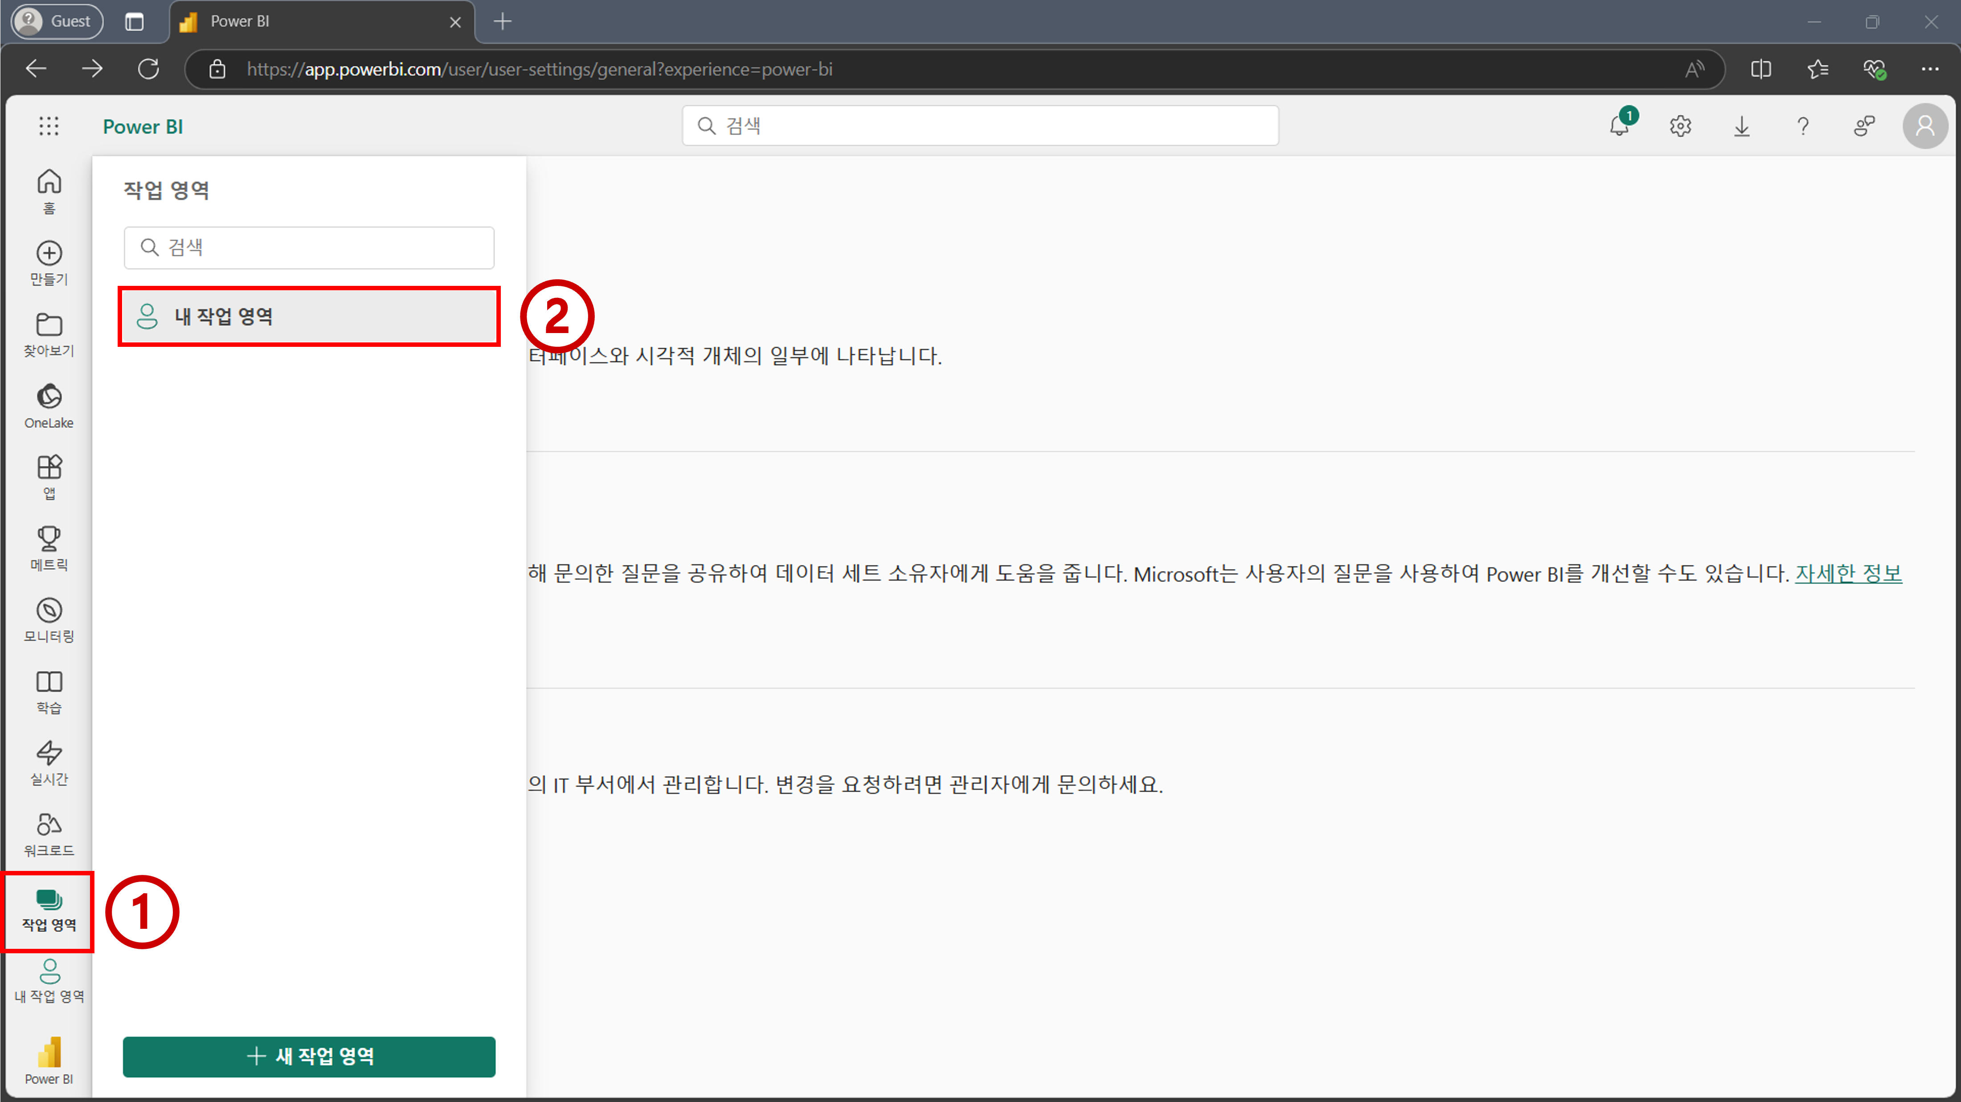The width and height of the screenshot is (1961, 1102).
Task: Open browser favorites star icon
Action: 1818,69
